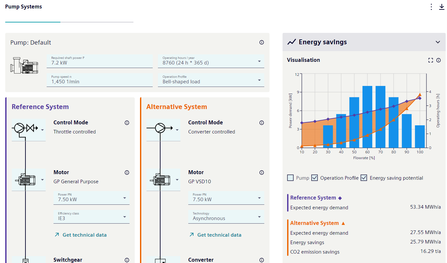447x263 pixels.
Task: Collapse the Energy savings panel
Action: point(438,42)
